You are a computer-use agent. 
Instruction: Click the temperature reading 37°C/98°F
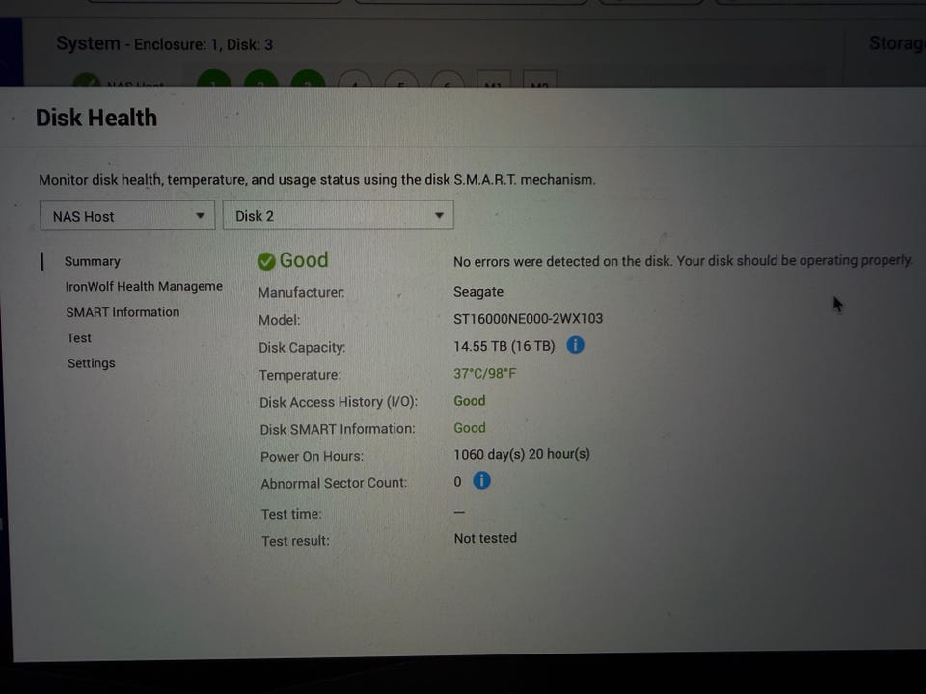(485, 374)
